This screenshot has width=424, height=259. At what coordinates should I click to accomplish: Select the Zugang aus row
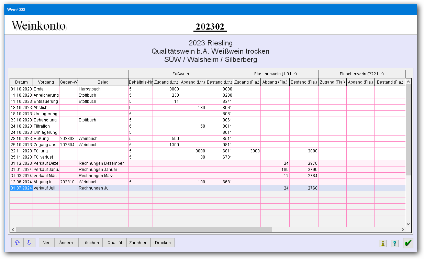coord(208,145)
